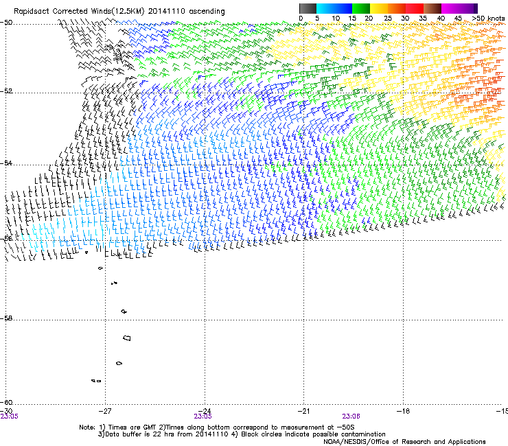Click the -30 longitude axis label

[5, 411]
